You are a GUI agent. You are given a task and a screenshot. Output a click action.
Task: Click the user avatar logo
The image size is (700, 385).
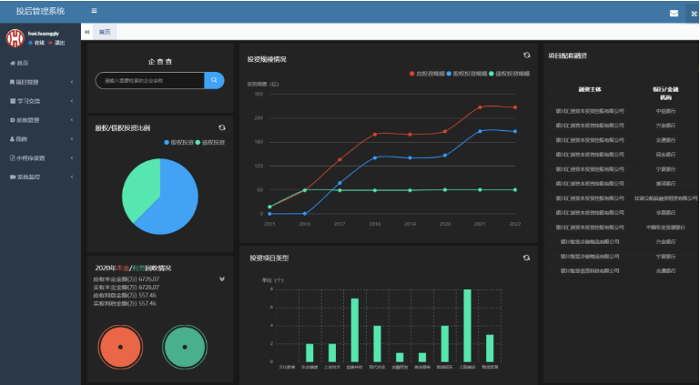15,38
